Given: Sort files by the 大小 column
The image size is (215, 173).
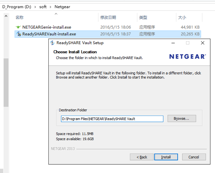Looking at the screenshot, I should tap(182, 18).
